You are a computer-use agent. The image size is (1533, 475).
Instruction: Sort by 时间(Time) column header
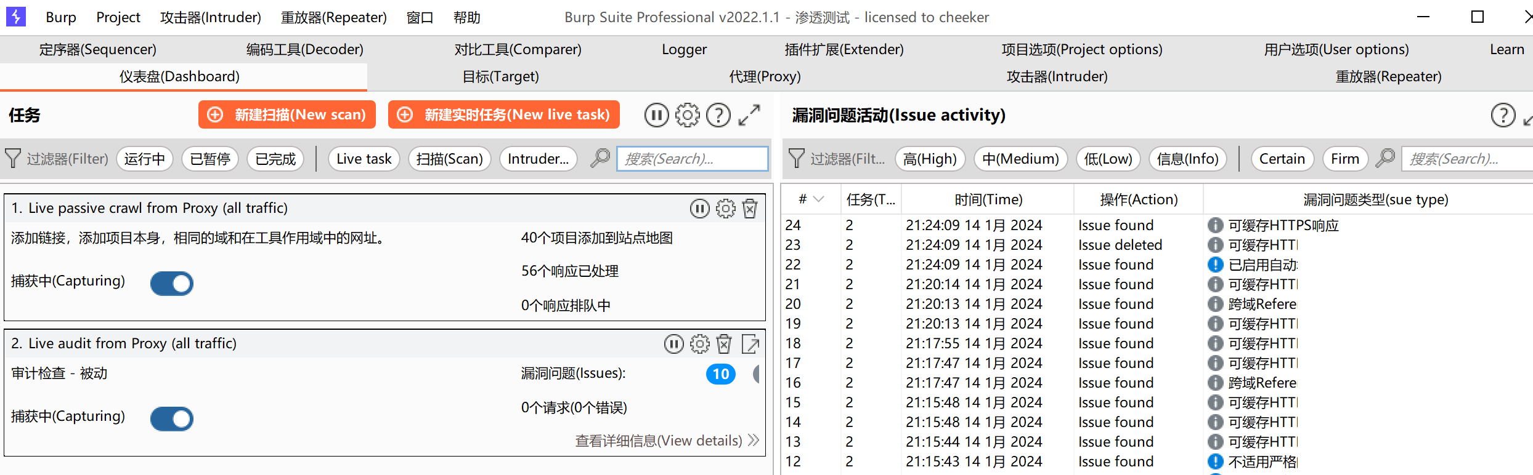click(989, 199)
